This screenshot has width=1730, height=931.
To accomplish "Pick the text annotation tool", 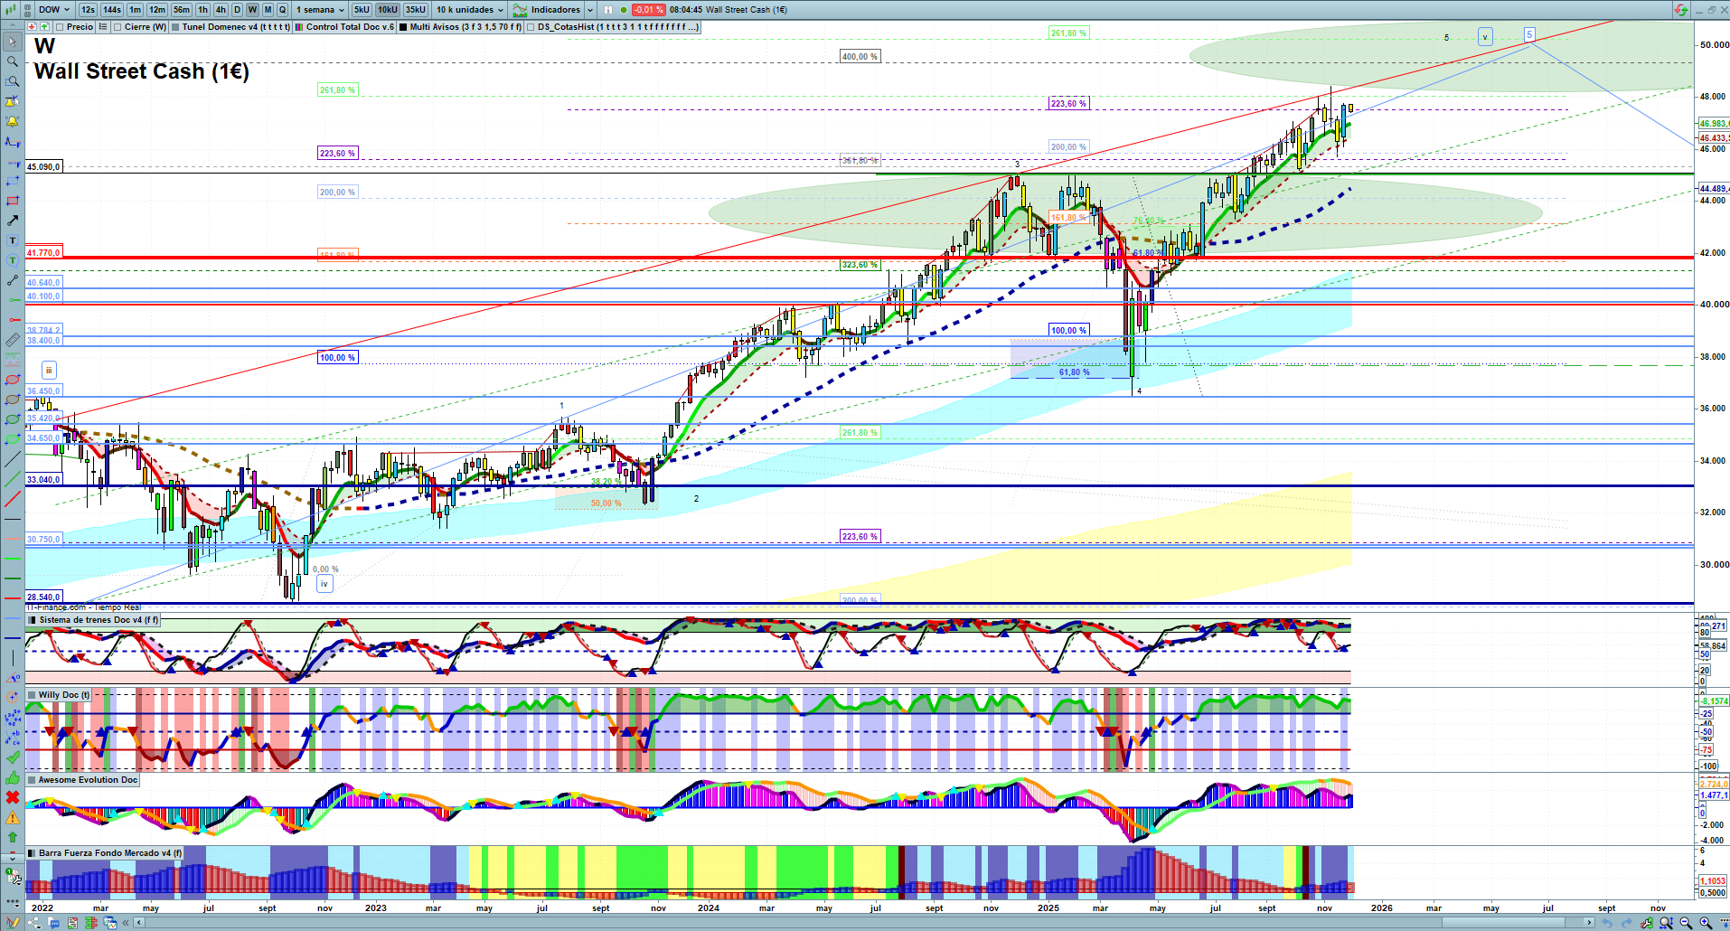I will pyautogui.click(x=13, y=240).
